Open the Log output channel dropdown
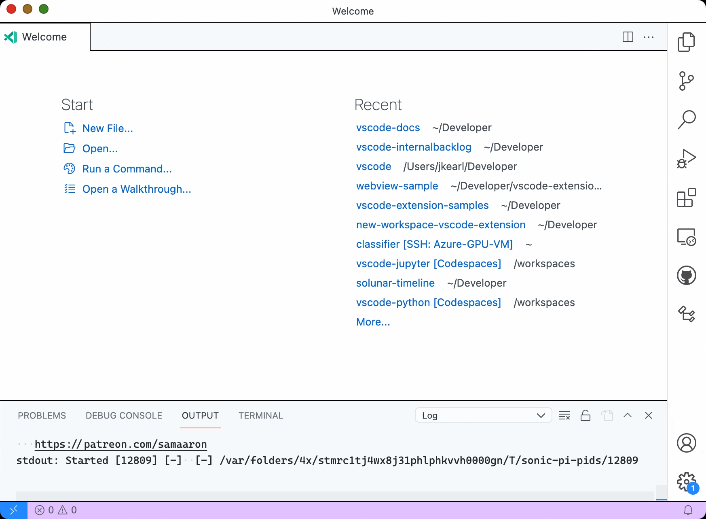The image size is (706, 519). click(x=483, y=415)
